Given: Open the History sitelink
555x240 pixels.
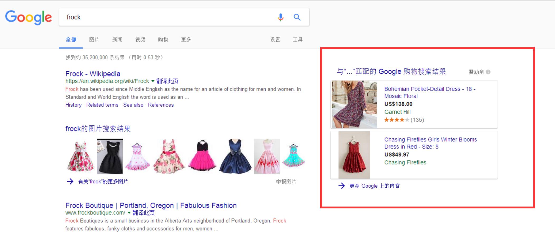Looking at the screenshot, I should pos(74,105).
